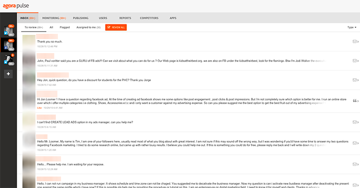This screenshot has width=360, height=188.
Task: Open envelope icon for business manager campaign message
Action: click(355, 185)
